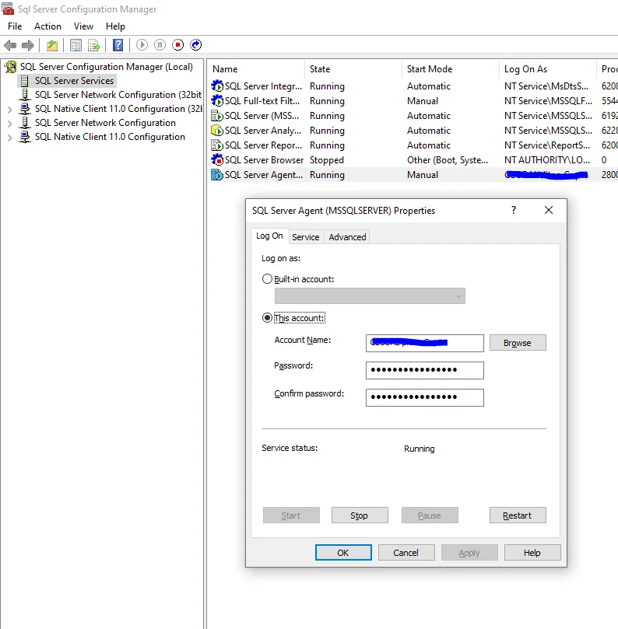
Task: Open the View menu
Action: click(83, 26)
